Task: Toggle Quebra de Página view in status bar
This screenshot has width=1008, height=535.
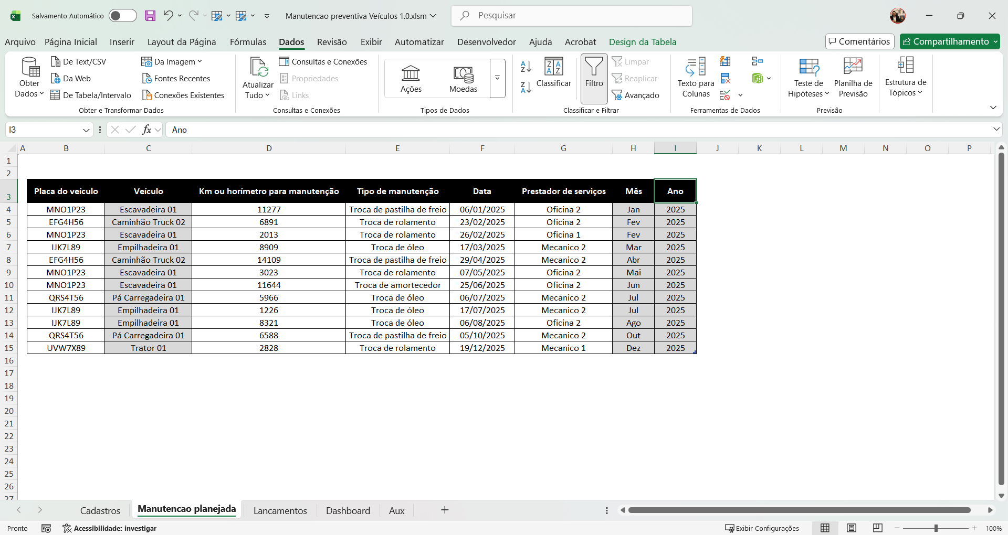Action: 878,528
